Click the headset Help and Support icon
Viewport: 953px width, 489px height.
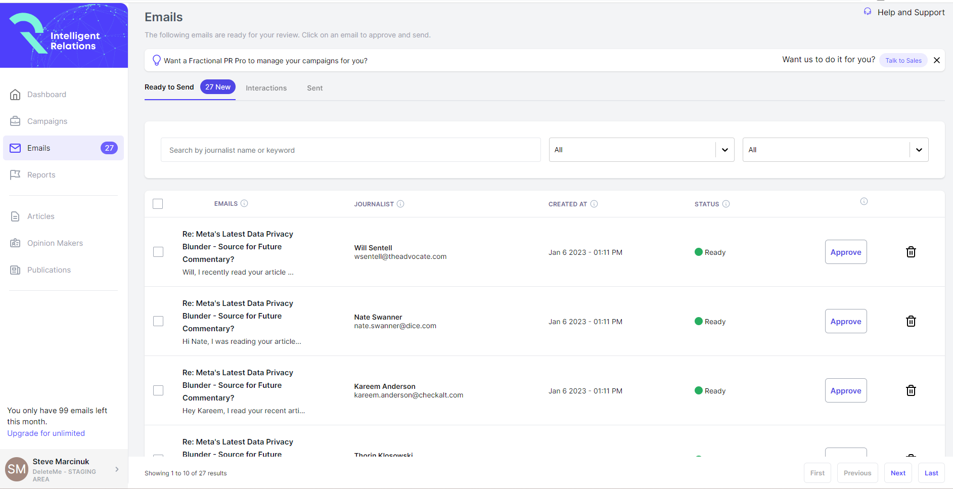pyautogui.click(x=868, y=12)
